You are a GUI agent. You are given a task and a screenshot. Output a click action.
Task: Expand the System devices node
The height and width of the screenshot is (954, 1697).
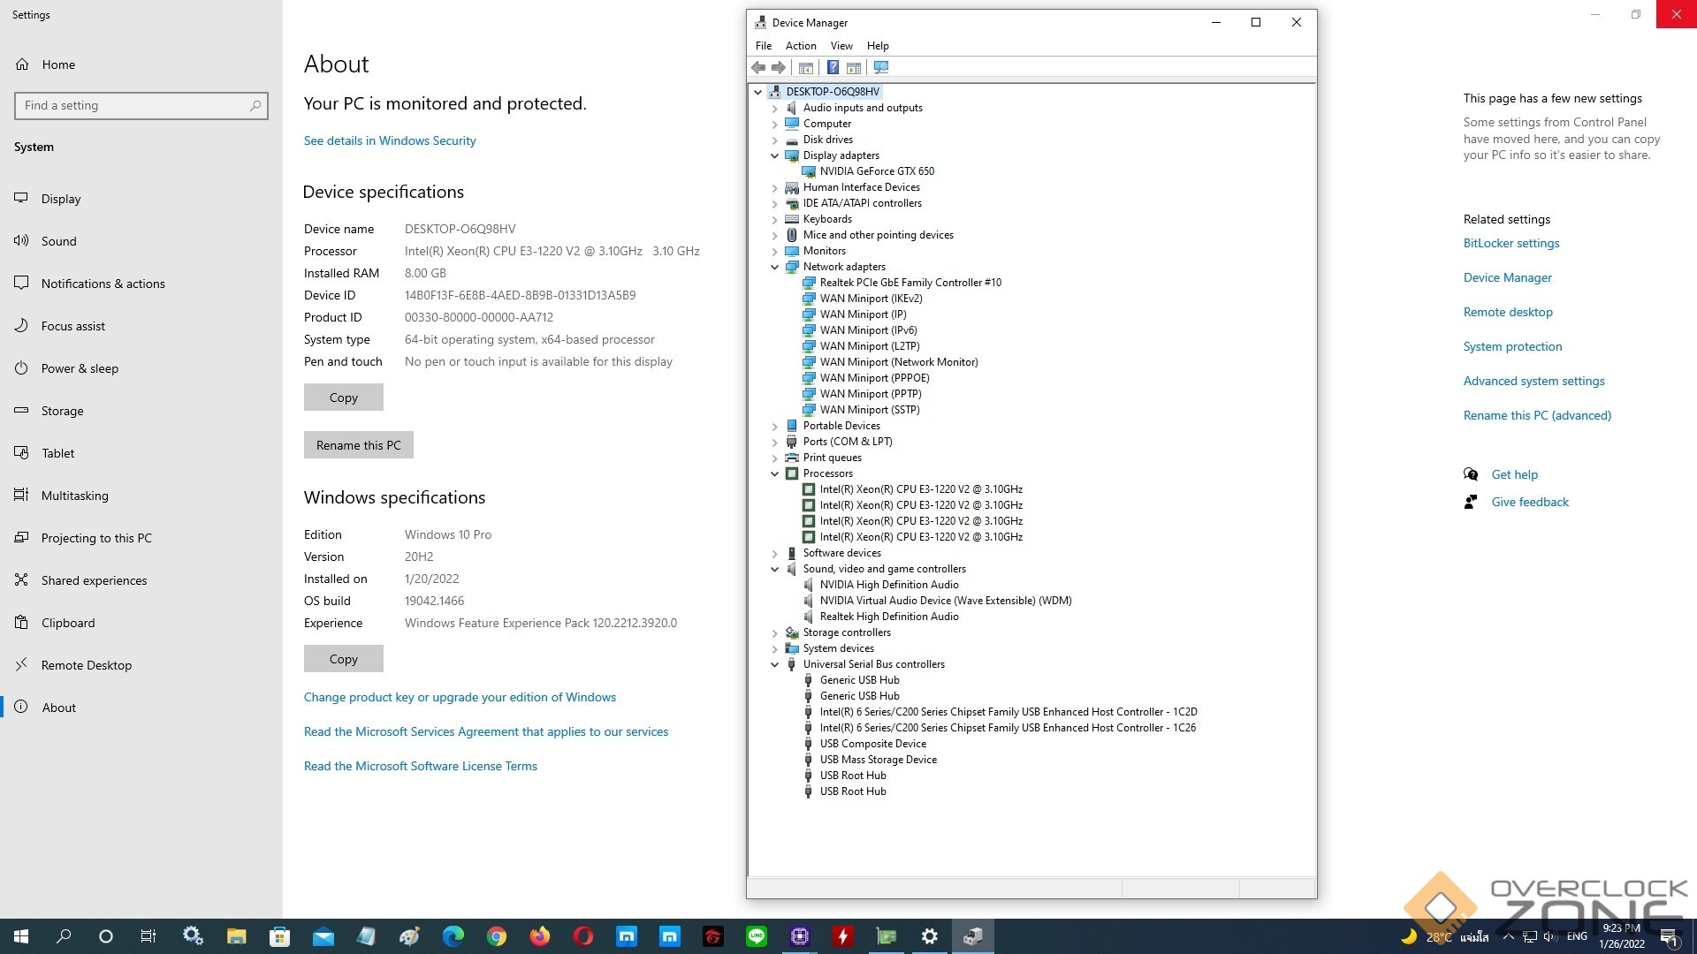775,649
